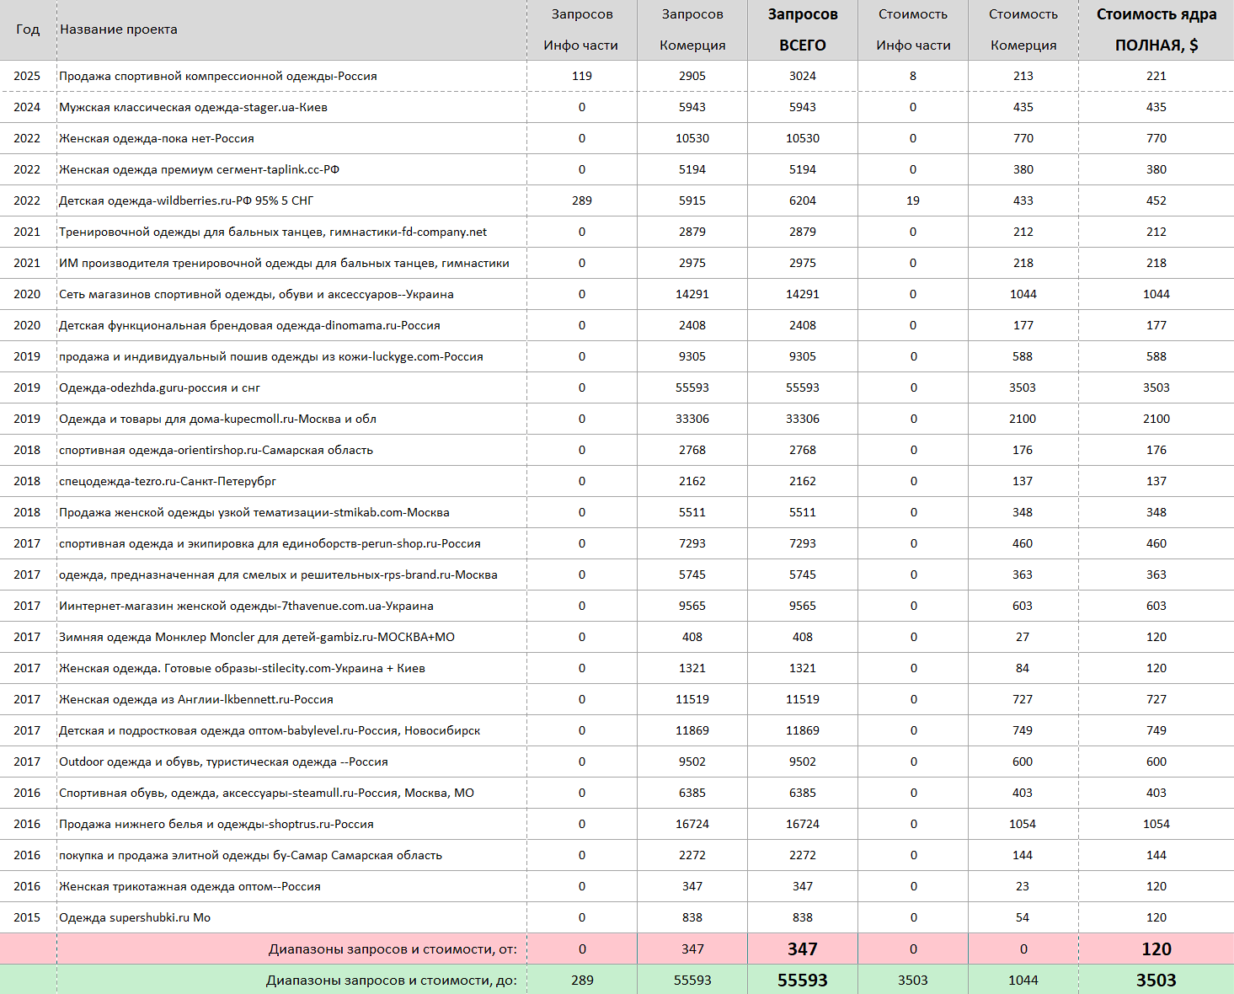Click the "Диапазоны запросов и стоимости, до:" label
The height and width of the screenshot is (994, 1234).
[392, 981]
